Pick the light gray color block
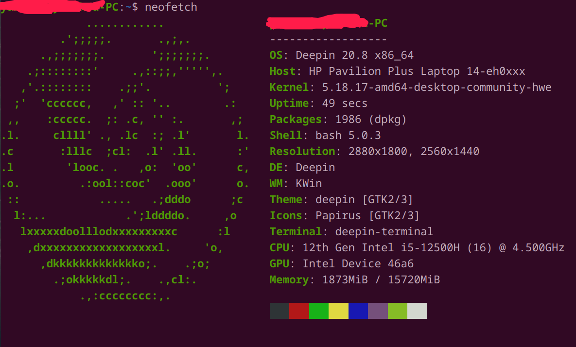This screenshot has height=347, width=576. point(418,311)
